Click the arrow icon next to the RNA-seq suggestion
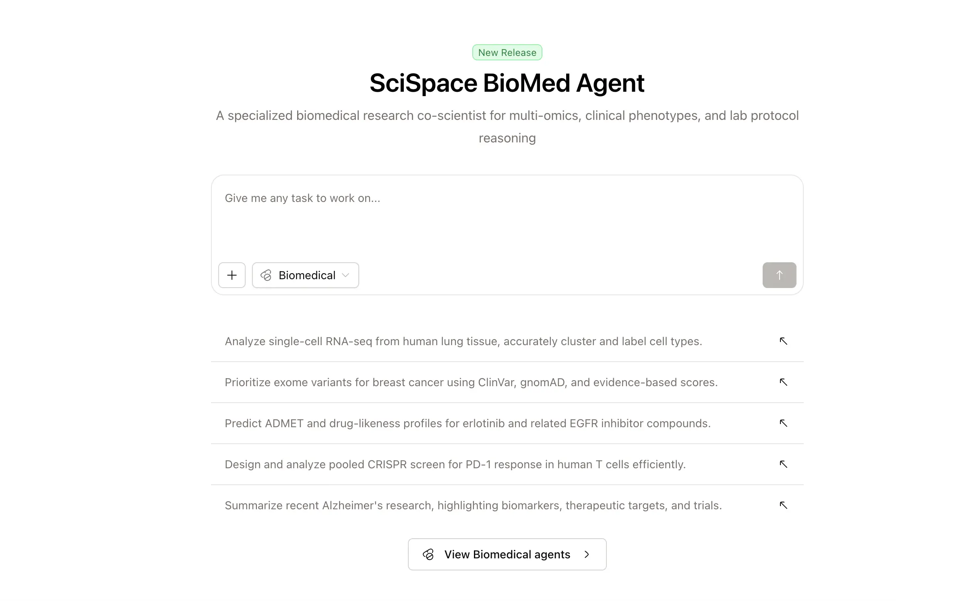964x601 pixels. pyautogui.click(x=783, y=341)
